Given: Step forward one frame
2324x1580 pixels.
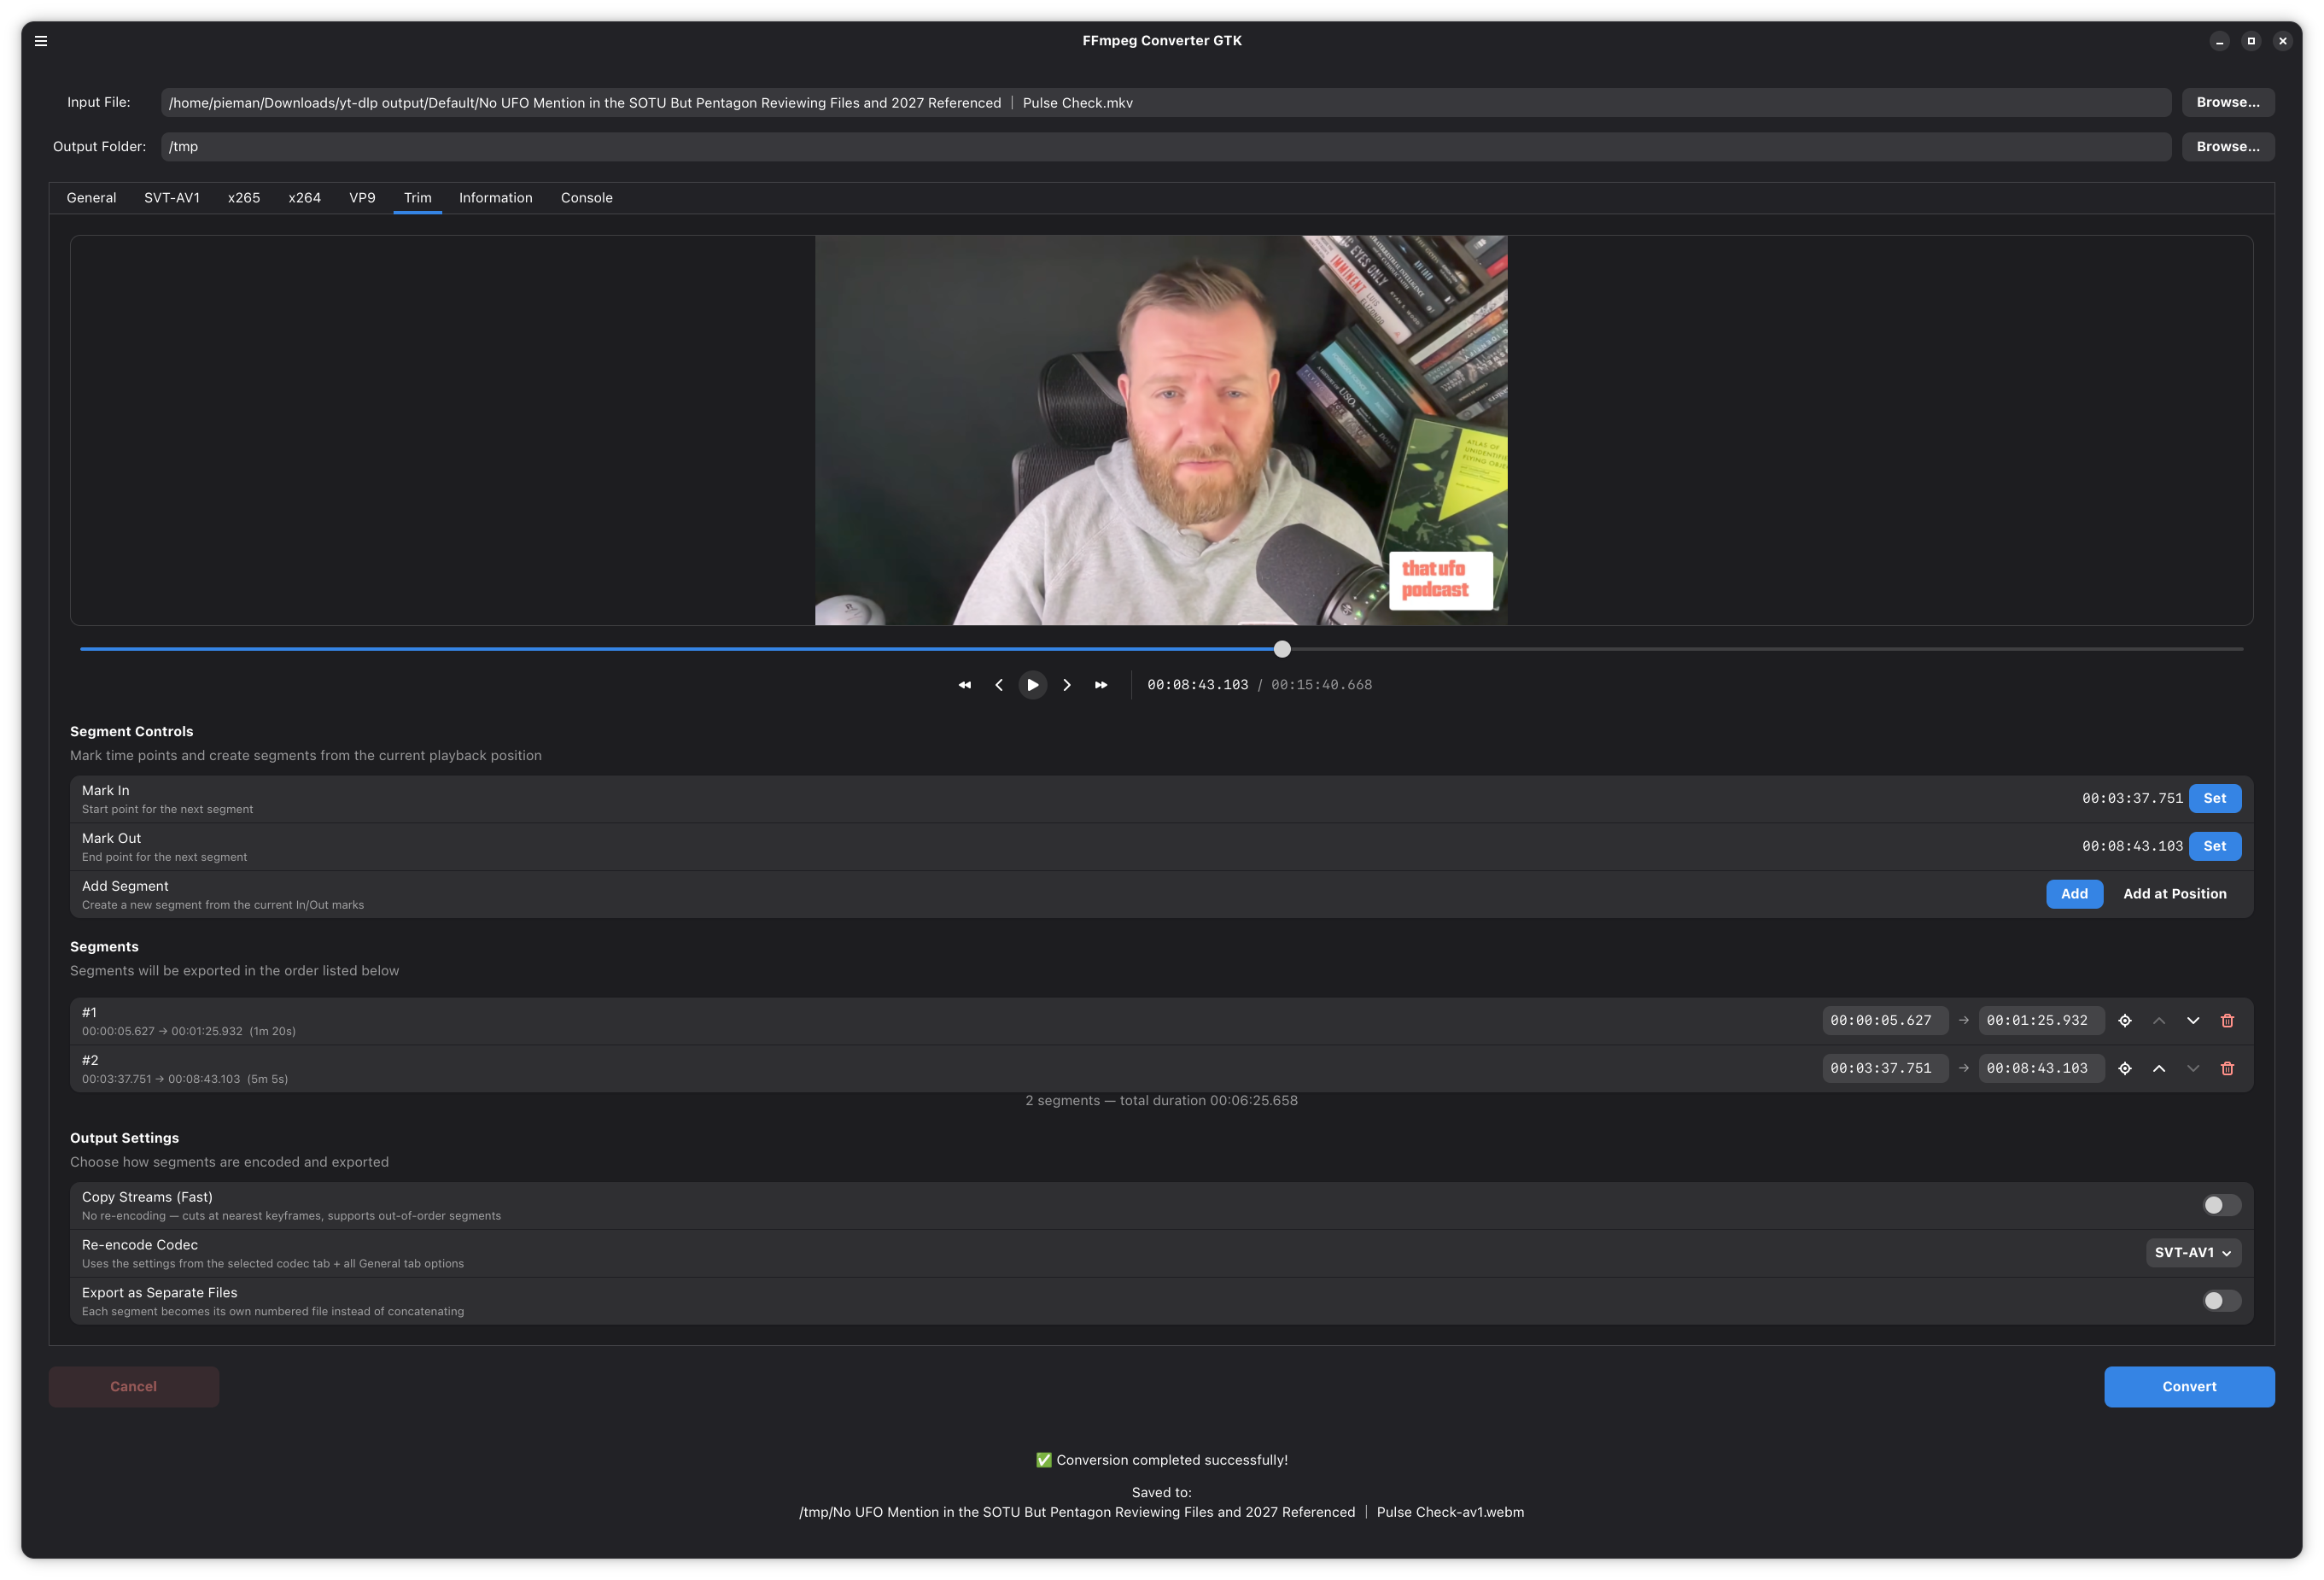Looking at the screenshot, I should pyautogui.click(x=1066, y=685).
